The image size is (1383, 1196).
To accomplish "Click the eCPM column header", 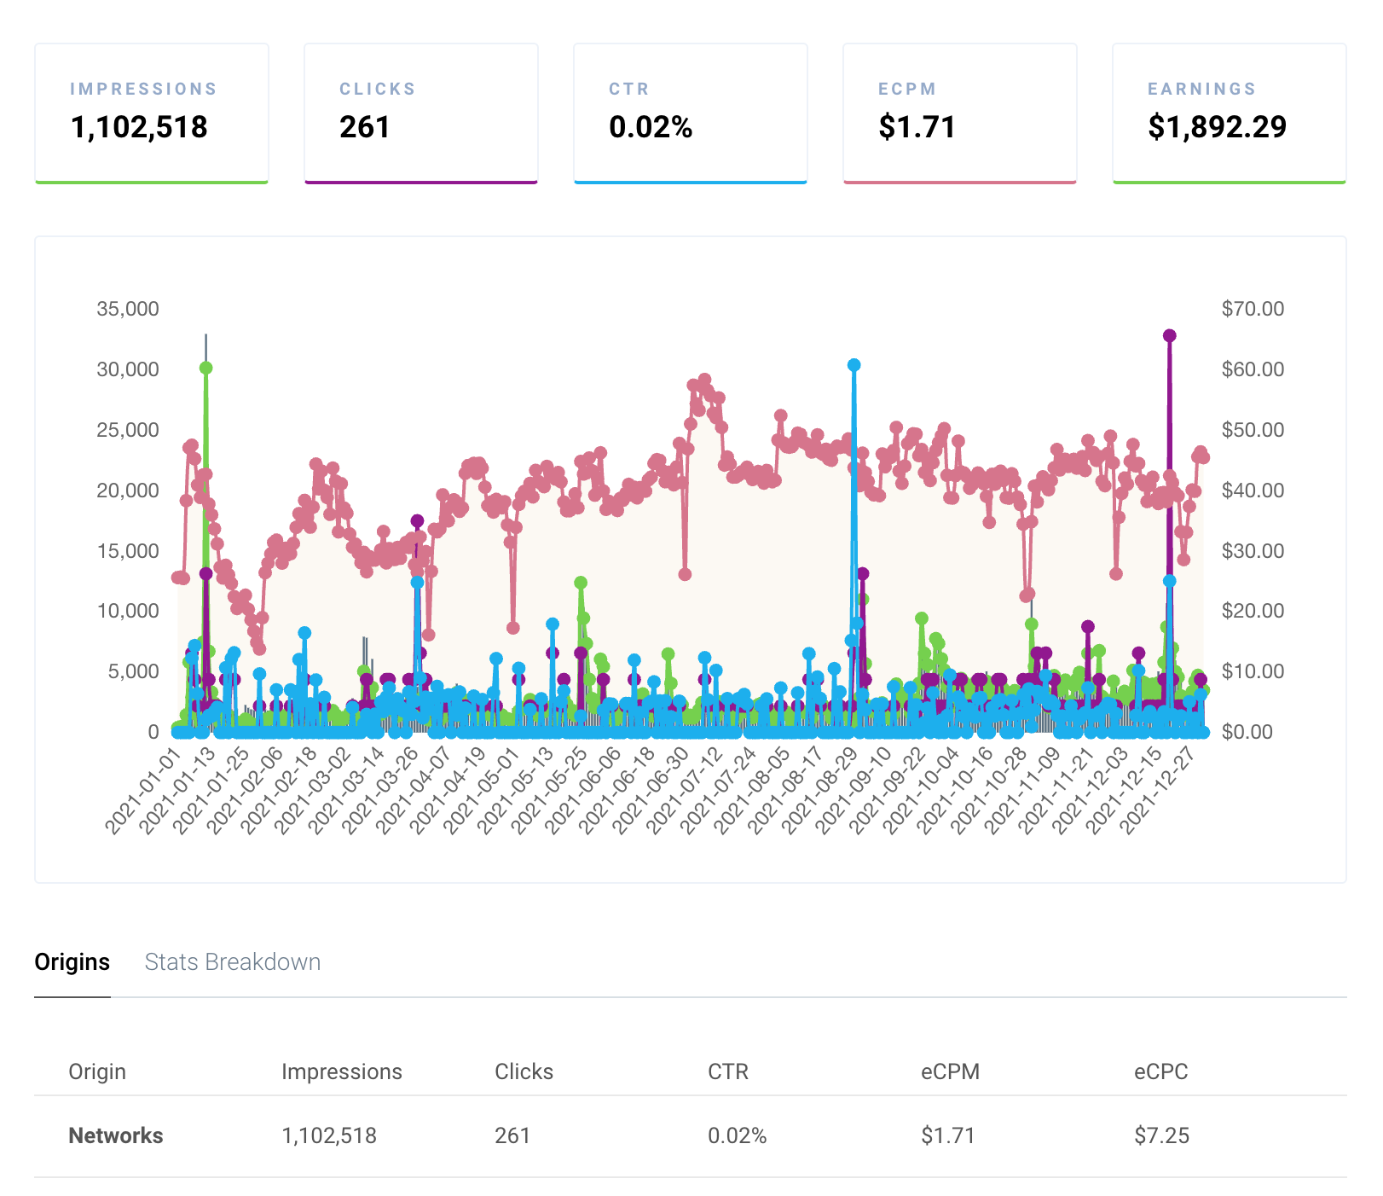I will (951, 1071).
